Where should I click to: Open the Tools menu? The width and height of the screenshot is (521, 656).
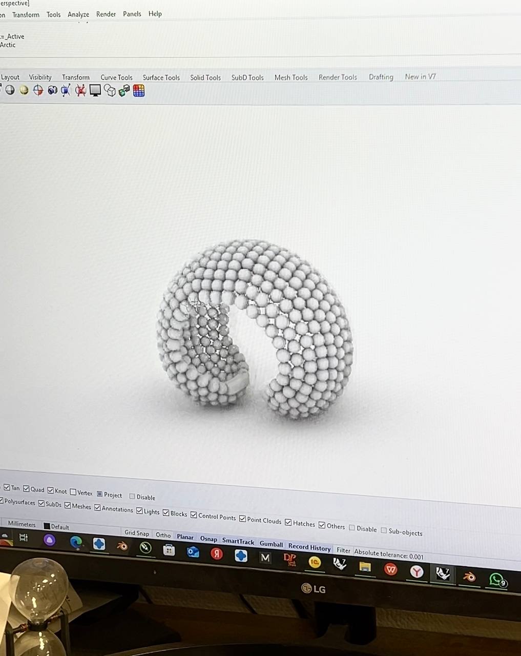coord(53,14)
